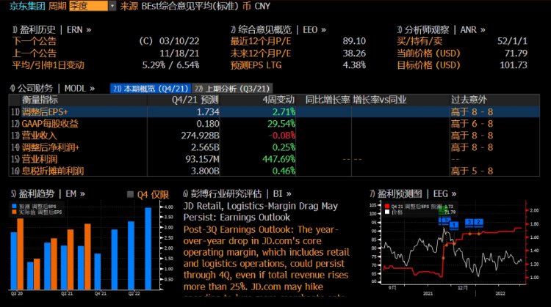
Task: Select the 调整后EPS+ metric row
Action: [274, 112]
